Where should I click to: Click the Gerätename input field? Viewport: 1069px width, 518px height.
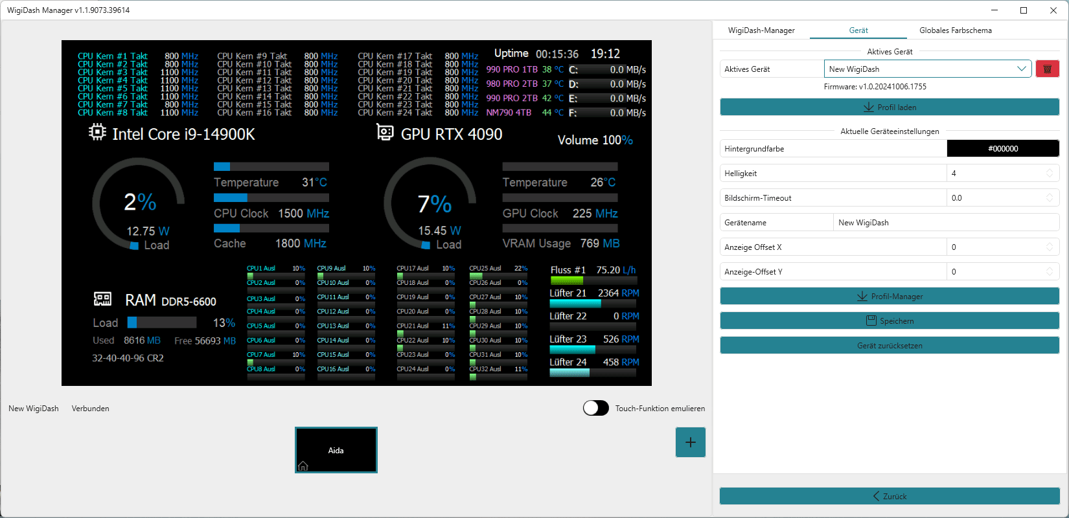pos(946,223)
